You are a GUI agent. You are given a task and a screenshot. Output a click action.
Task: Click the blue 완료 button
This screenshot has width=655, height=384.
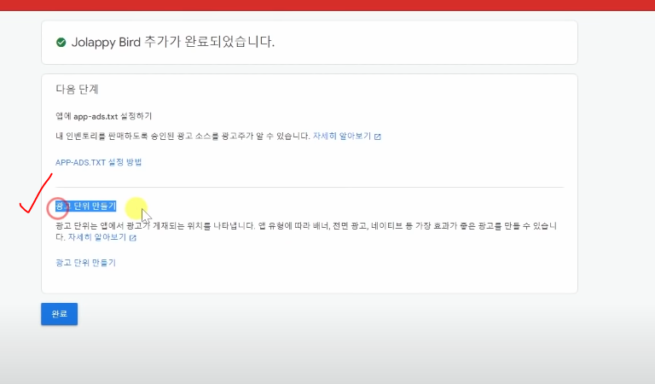[60, 314]
